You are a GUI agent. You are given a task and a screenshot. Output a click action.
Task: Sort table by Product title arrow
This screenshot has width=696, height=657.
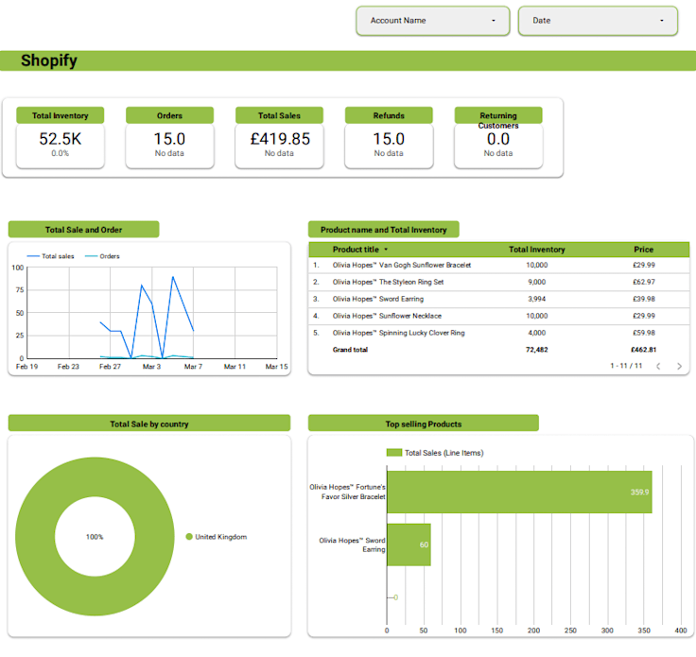tap(386, 250)
